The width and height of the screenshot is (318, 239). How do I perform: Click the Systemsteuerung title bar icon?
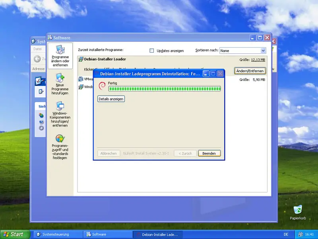(x=34, y=41)
